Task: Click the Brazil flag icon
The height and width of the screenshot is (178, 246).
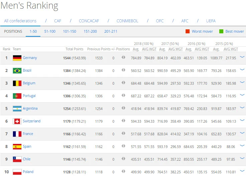Action: [17, 71]
